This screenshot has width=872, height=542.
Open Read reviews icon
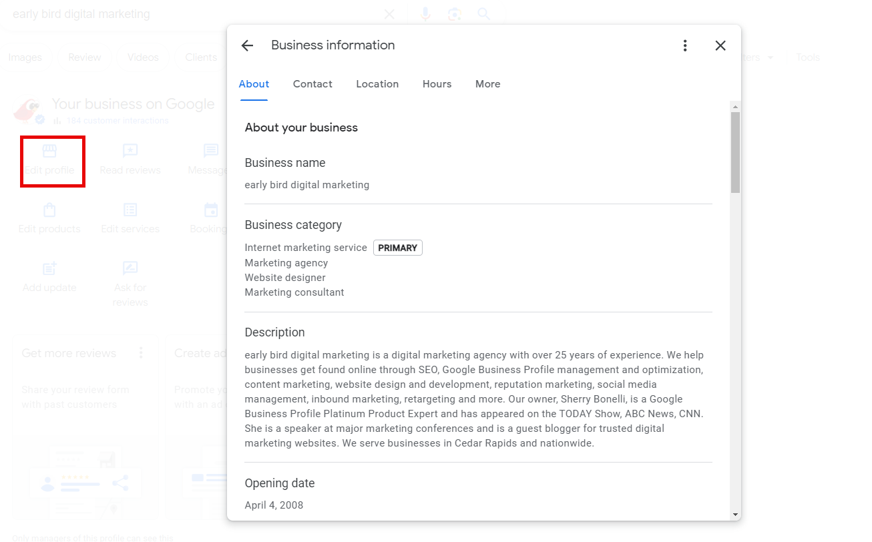pos(130,151)
